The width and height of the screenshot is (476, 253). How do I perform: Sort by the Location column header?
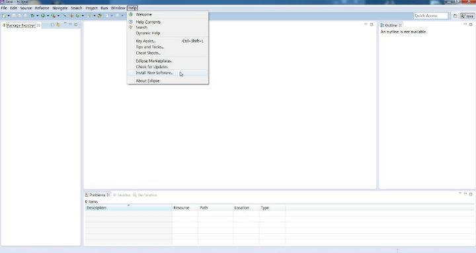click(x=246, y=208)
